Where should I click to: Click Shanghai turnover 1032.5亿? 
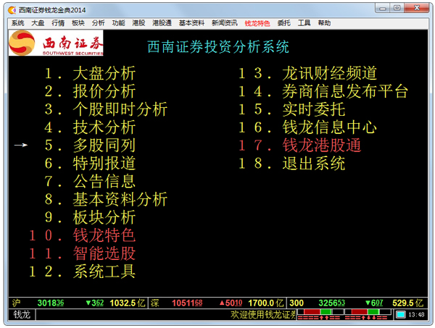128,303
